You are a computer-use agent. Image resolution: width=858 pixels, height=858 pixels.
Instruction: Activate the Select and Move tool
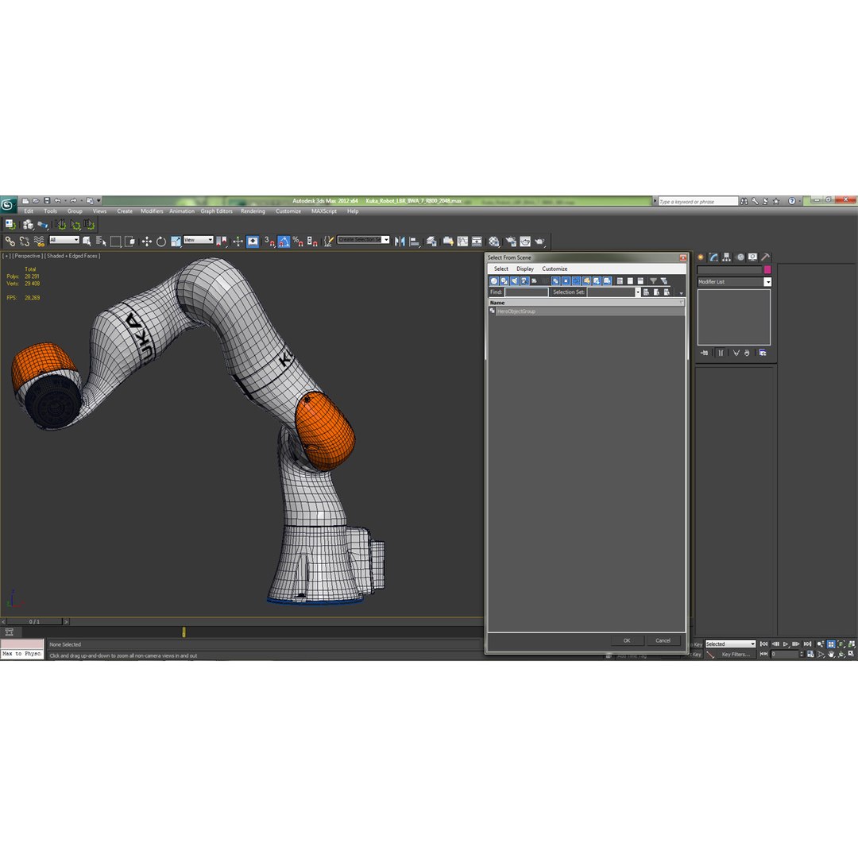[x=147, y=242]
